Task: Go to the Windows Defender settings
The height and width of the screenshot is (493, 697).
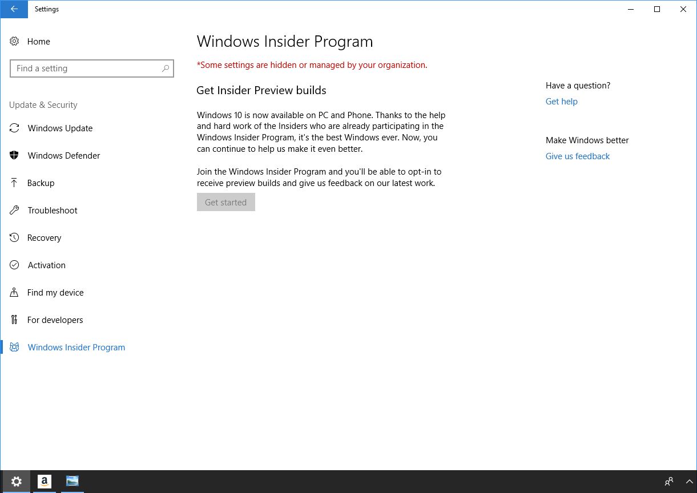Action: click(x=64, y=156)
